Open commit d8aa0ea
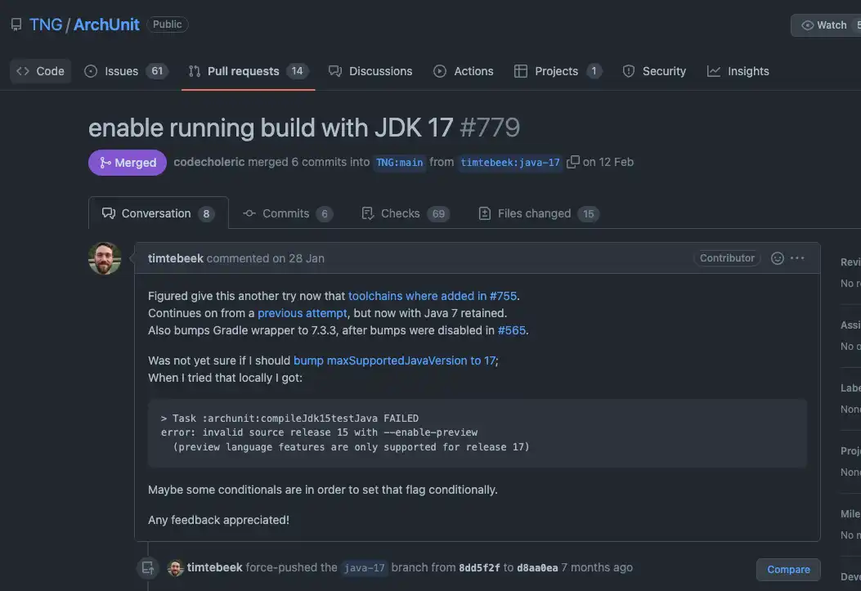Screen dimensions: 861x591 click(537, 568)
